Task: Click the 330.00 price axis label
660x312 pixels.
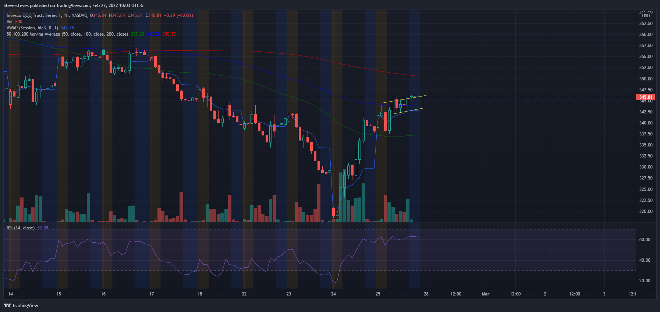Action: click(646, 167)
